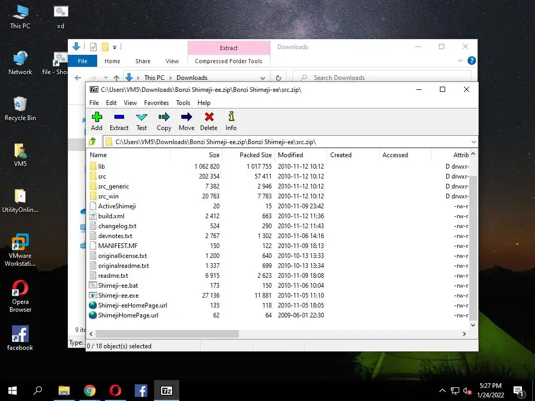Select the originallicense.txt file
Screen dimensions: 535x401
[122, 256]
